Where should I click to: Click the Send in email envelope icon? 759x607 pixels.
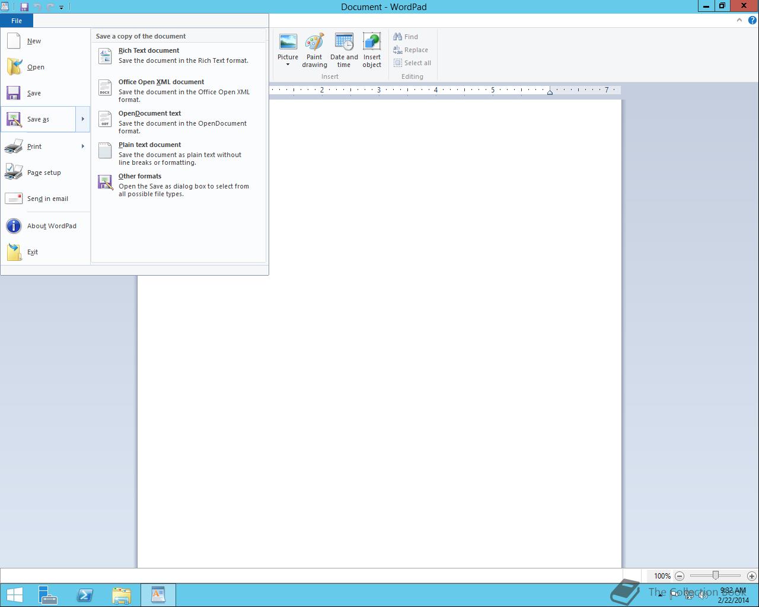pyautogui.click(x=14, y=199)
